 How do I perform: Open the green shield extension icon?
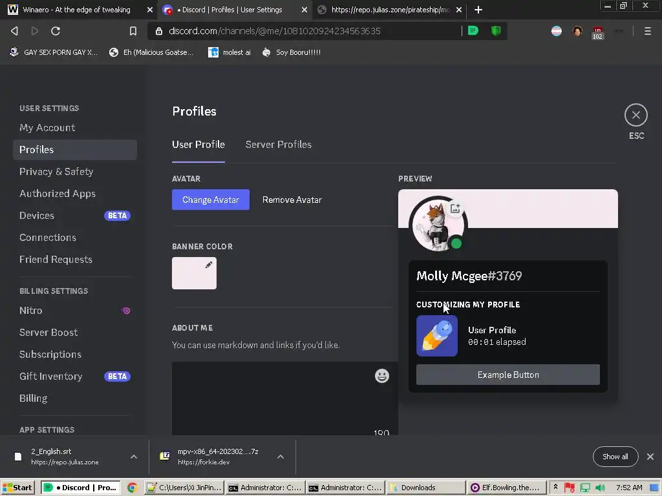pos(496,30)
